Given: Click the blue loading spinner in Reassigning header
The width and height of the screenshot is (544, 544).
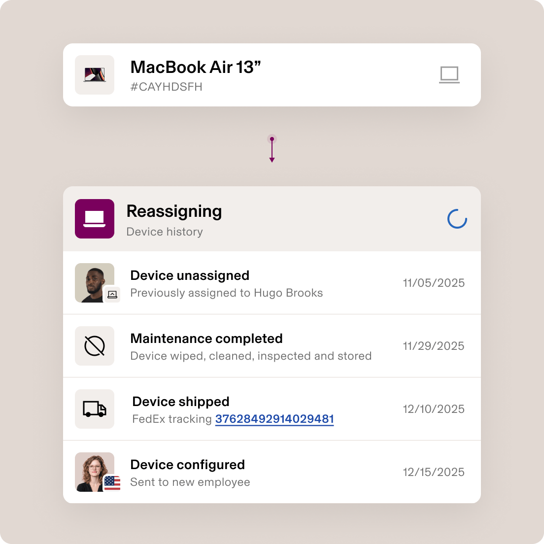Looking at the screenshot, I should [457, 218].
